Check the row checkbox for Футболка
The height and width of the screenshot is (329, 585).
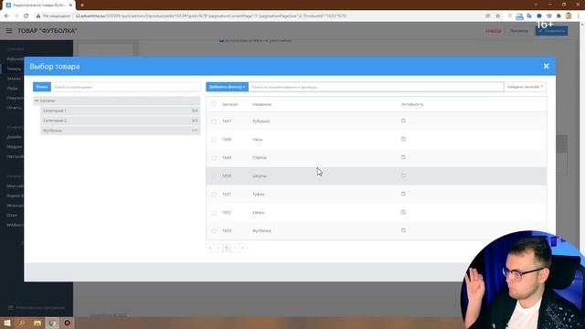tap(214, 231)
